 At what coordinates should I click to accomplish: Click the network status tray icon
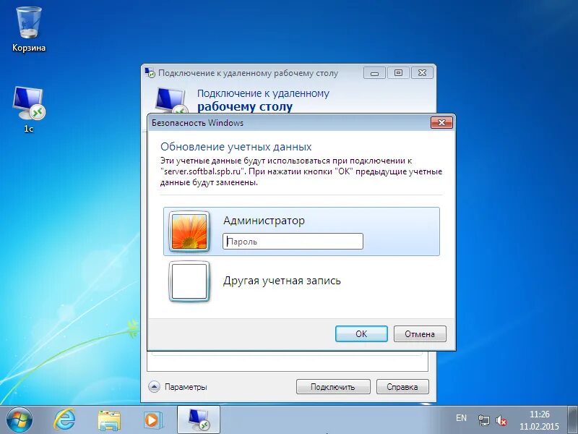[483, 420]
